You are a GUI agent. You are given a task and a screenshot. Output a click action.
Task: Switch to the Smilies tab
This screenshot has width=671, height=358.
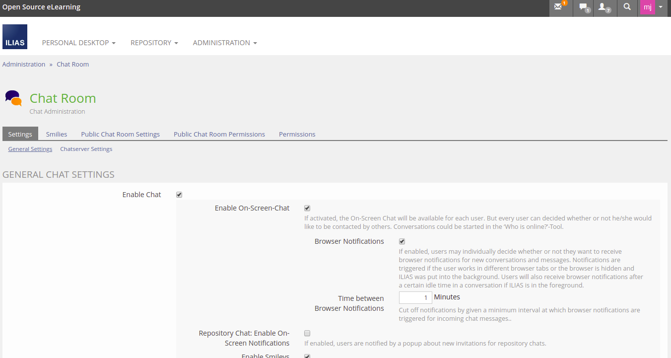[57, 134]
